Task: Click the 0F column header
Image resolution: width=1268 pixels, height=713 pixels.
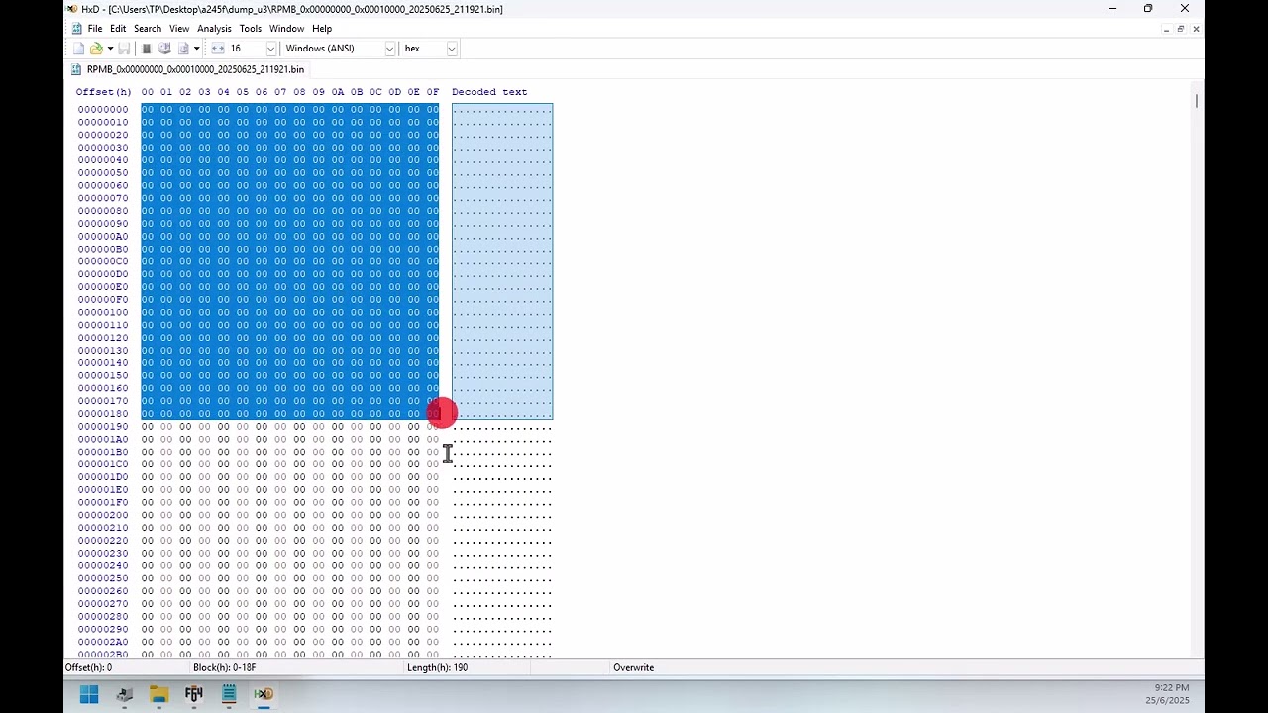Action: tap(433, 92)
